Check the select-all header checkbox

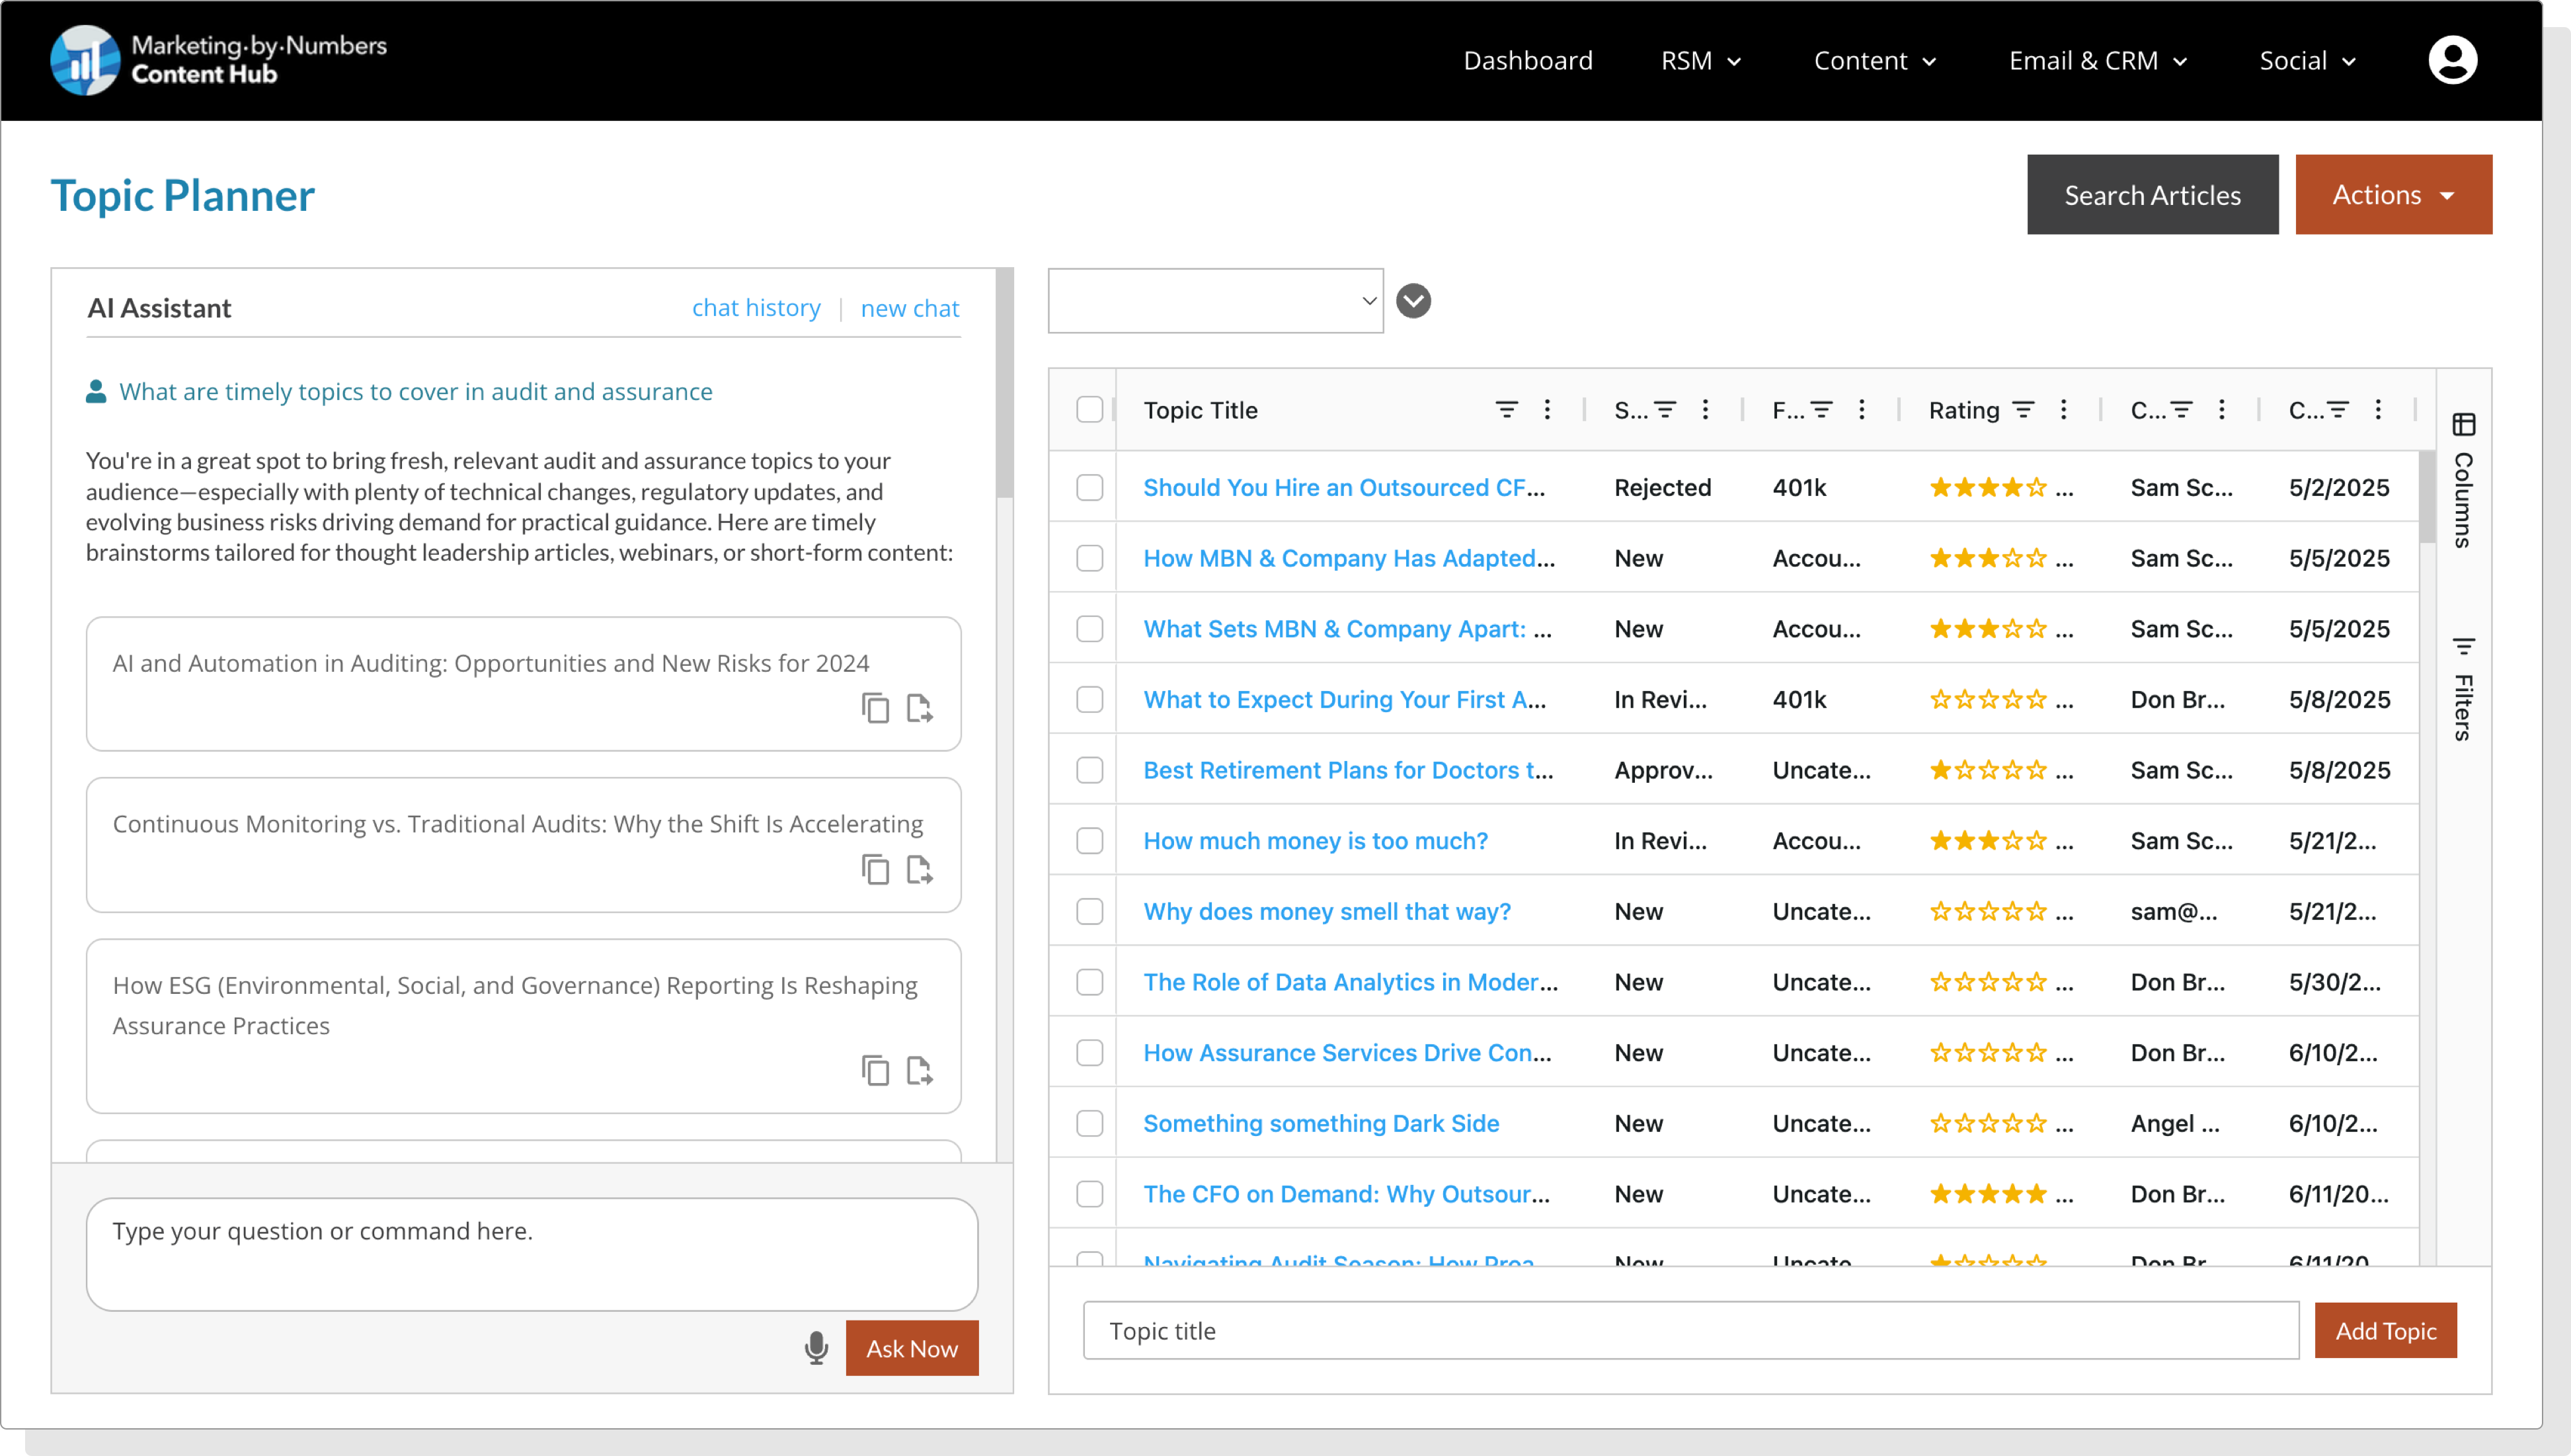(x=1089, y=410)
